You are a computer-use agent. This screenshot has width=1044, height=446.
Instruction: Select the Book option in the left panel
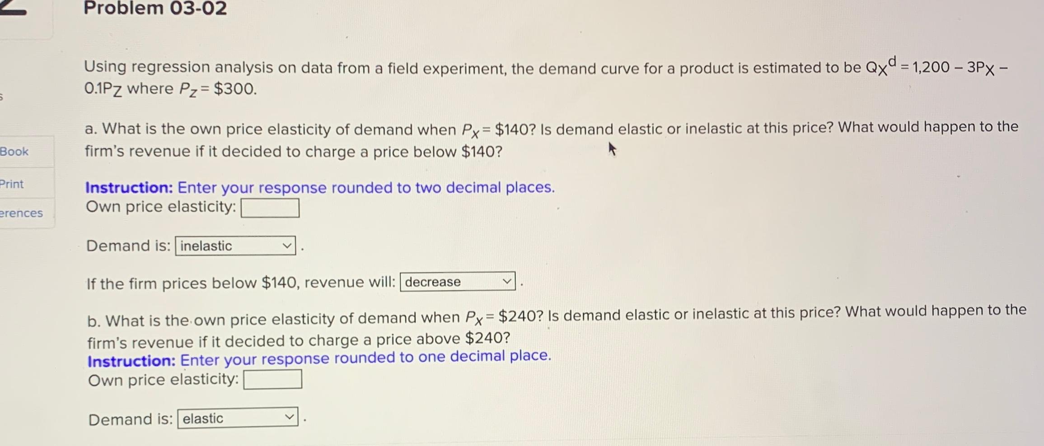point(15,151)
